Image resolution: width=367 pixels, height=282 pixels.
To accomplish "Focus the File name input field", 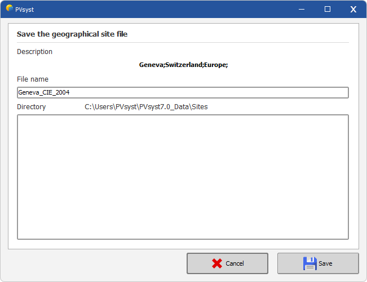I will pos(183,92).
